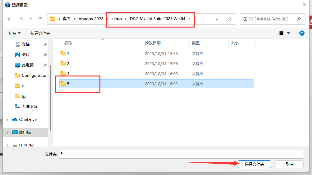
Task: Create a folder with 新建文件夹
Action: pyautogui.click(x=40, y=33)
